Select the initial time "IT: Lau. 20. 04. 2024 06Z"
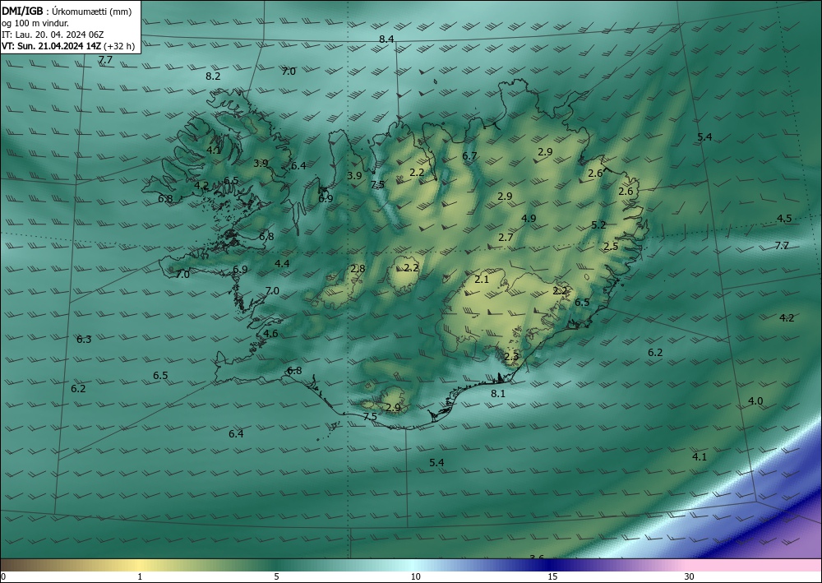This screenshot has height=583, width=822. 53,35
